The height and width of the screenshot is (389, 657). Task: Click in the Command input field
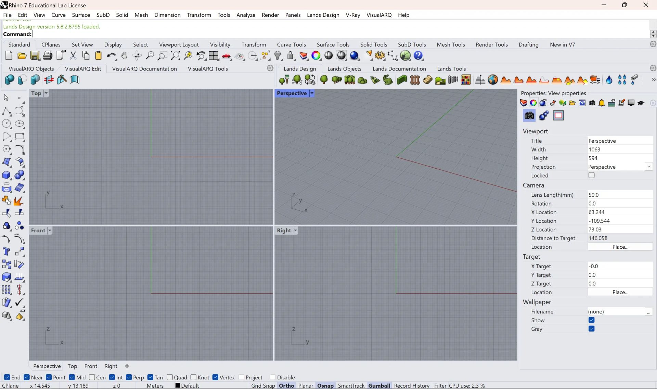[340, 34]
